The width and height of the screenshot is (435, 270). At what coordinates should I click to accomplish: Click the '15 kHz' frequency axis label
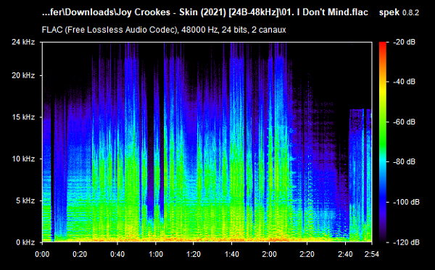click(x=23, y=117)
